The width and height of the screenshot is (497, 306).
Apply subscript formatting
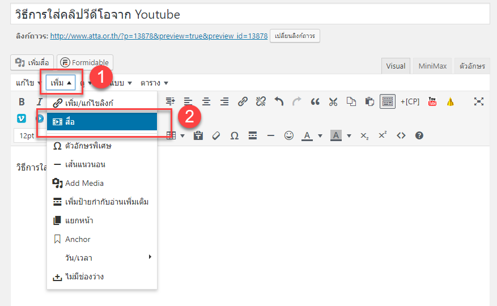[x=364, y=136]
